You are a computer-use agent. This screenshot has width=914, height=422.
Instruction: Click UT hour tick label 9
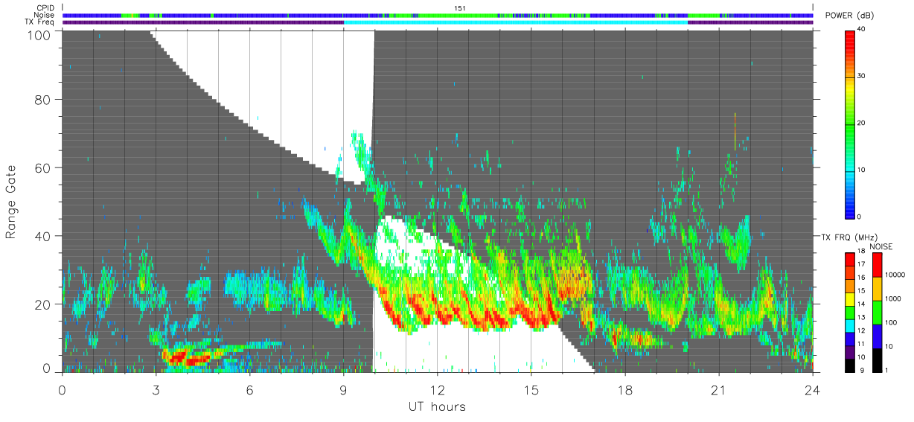point(343,389)
